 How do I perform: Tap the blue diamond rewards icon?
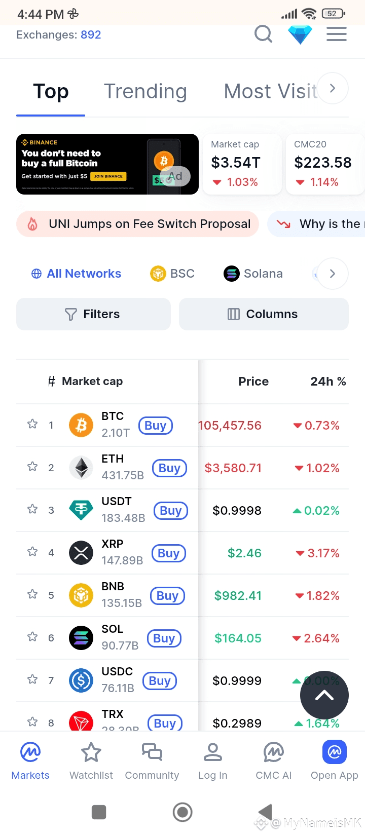[x=300, y=34]
